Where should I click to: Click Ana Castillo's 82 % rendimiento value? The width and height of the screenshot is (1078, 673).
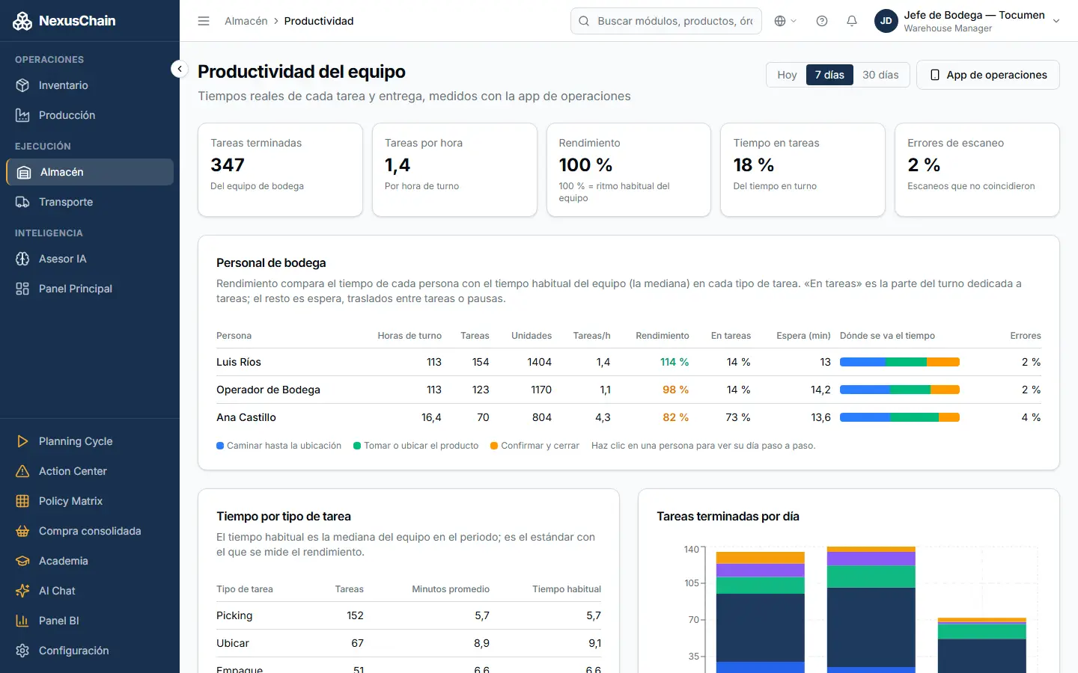[x=676, y=417]
